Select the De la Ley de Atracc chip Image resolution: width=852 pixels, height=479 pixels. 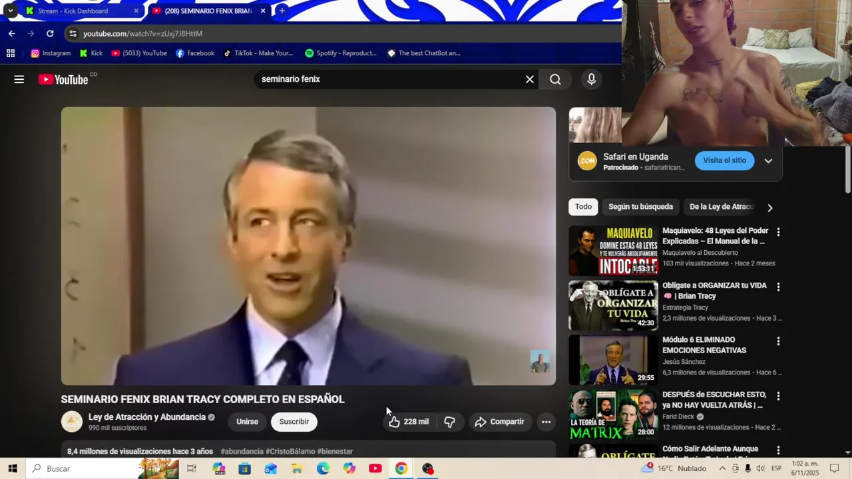pyautogui.click(x=721, y=207)
